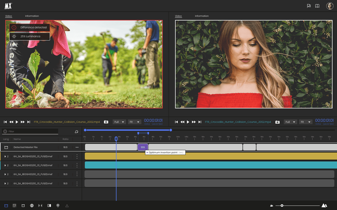The image size is (337, 210).
Task: Click the funnel filter icon
Action: 5,131
